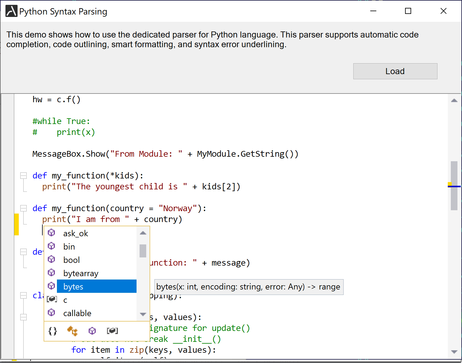
Task: Collapse the class outline block
Action: (23, 295)
